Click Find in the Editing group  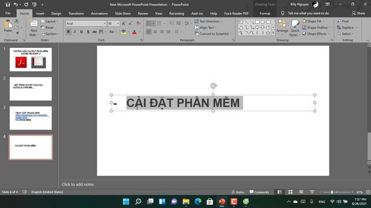pyautogui.click(x=343, y=21)
